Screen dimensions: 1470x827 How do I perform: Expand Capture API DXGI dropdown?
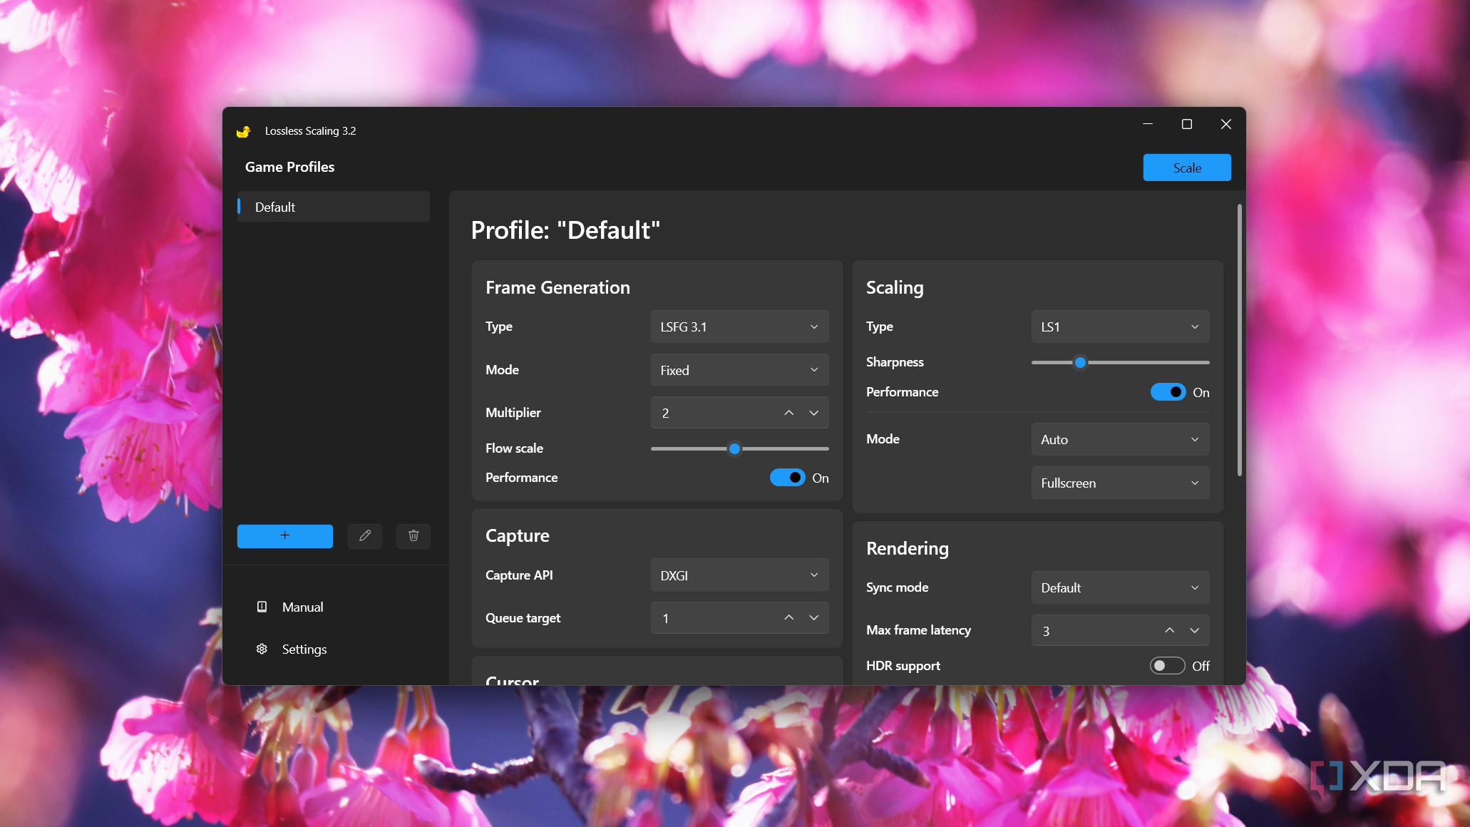739,575
